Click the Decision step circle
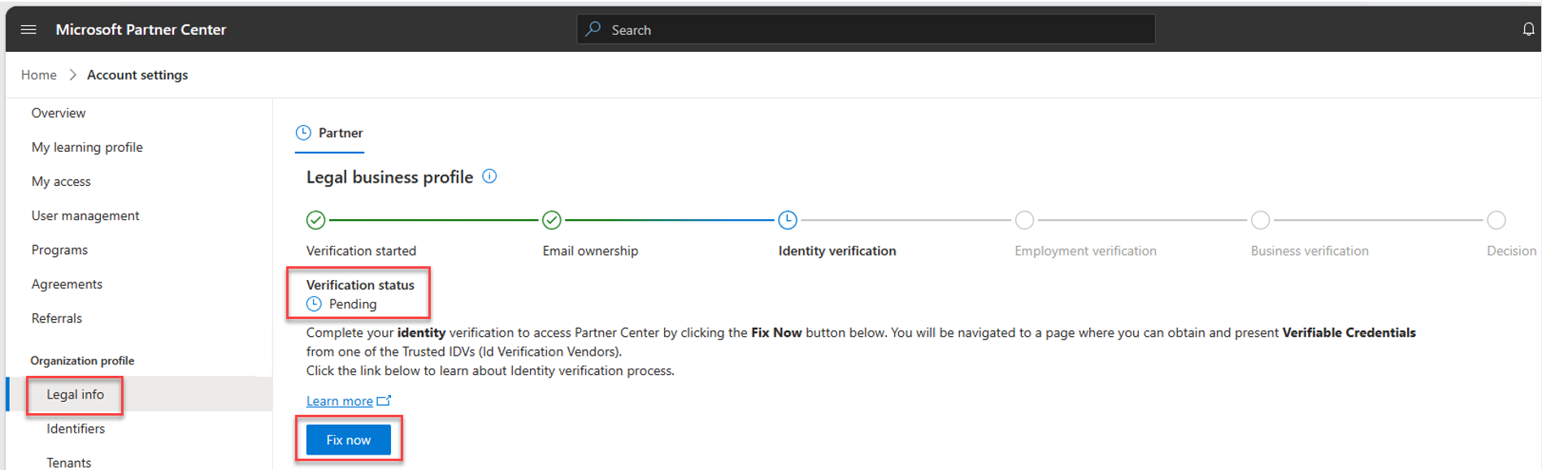1542x470 pixels. point(1496,220)
